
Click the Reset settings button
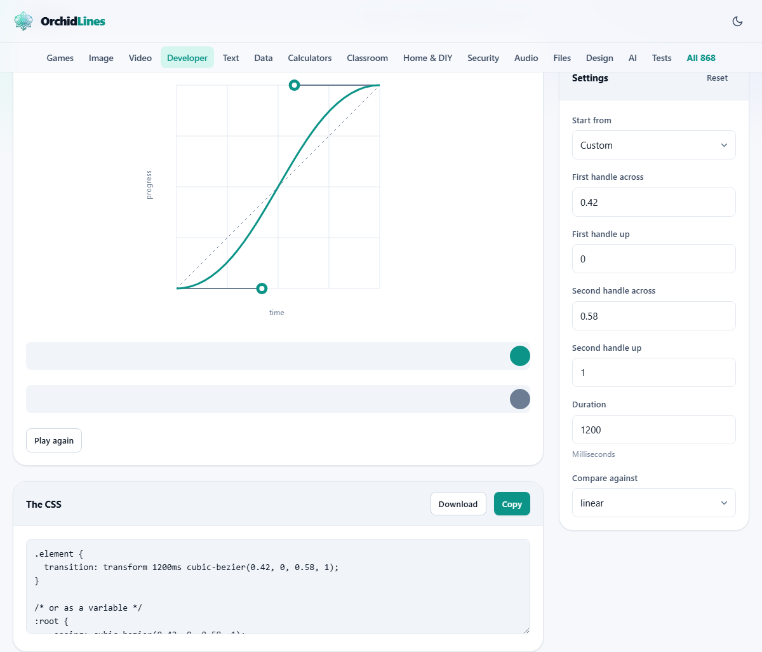pyautogui.click(x=718, y=78)
